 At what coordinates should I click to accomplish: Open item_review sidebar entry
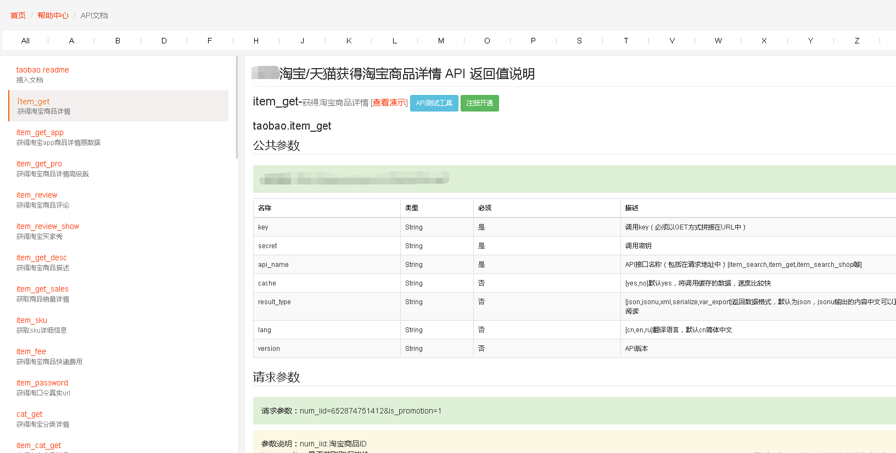tap(119, 200)
